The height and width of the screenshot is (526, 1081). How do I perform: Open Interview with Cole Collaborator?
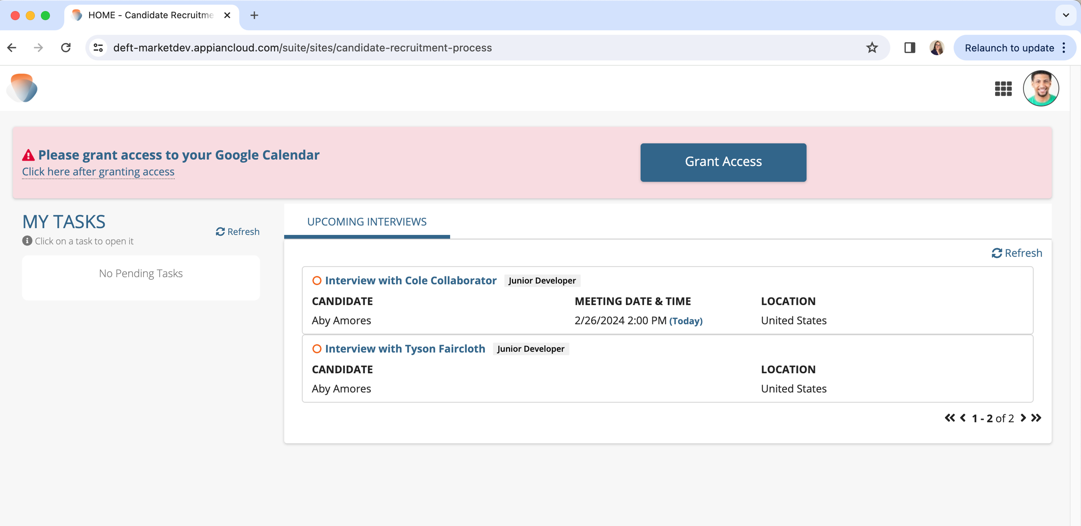coord(410,280)
